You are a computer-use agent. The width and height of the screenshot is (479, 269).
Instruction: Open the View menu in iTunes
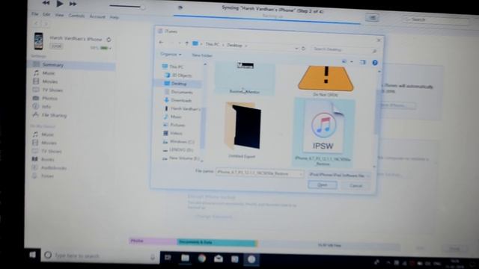pos(59,15)
